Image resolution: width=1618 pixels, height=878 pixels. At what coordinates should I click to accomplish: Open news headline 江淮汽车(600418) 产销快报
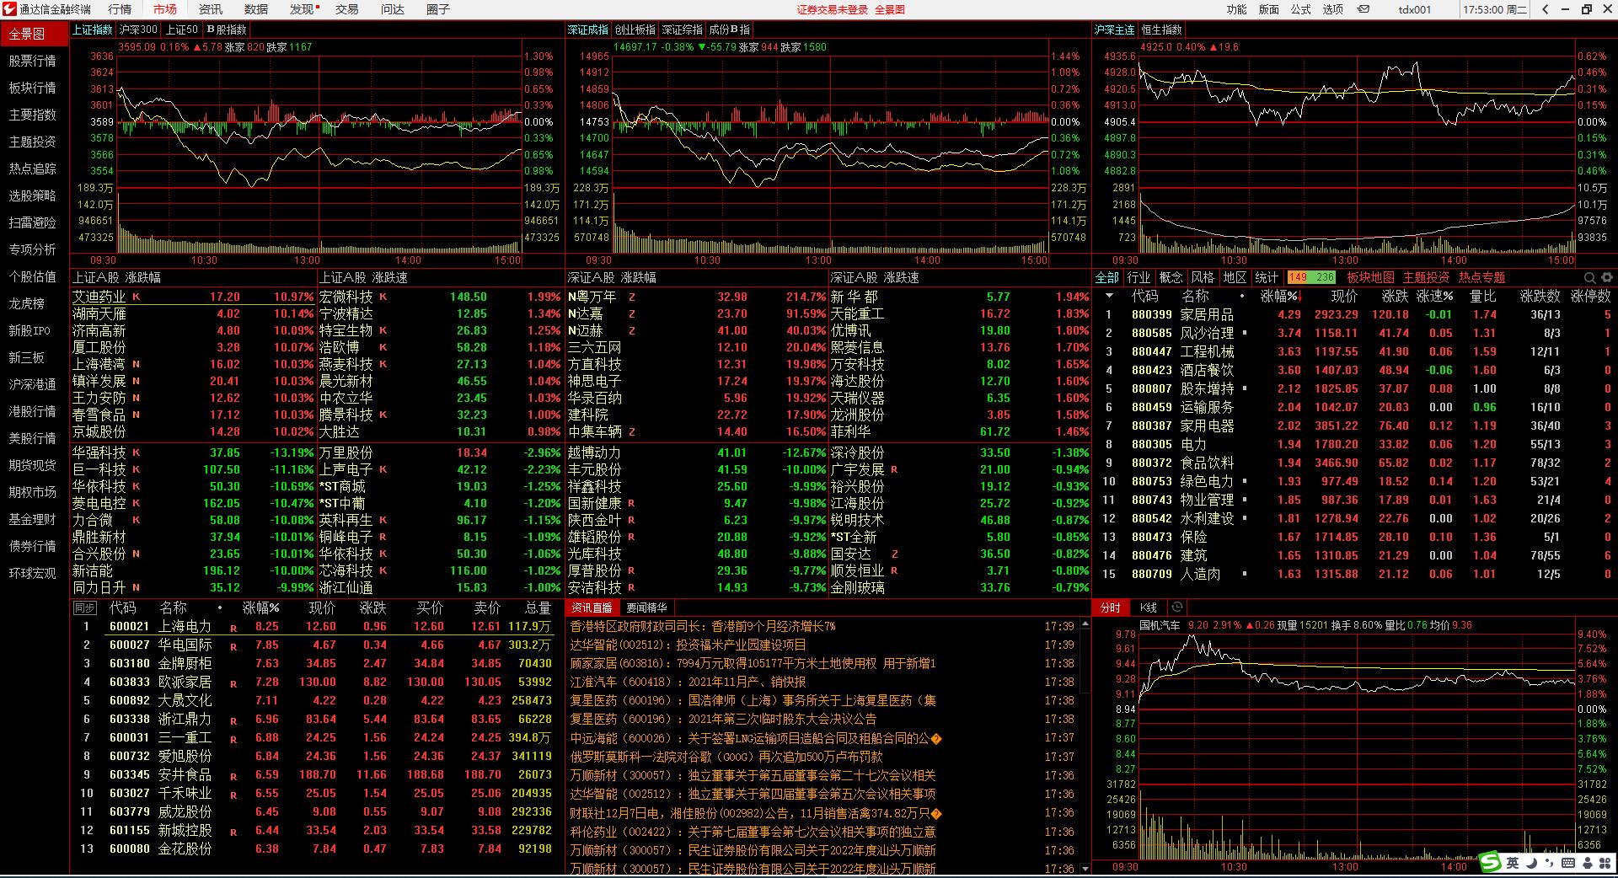pyautogui.click(x=688, y=682)
